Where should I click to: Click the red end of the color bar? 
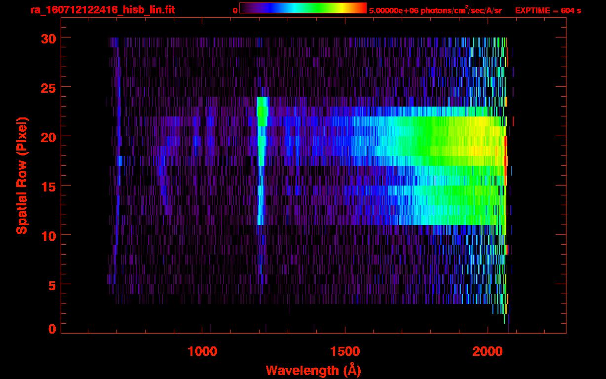point(363,8)
